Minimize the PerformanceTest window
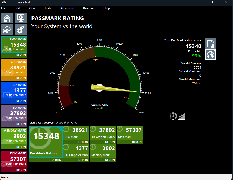The image size is (233, 180). point(202,2)
